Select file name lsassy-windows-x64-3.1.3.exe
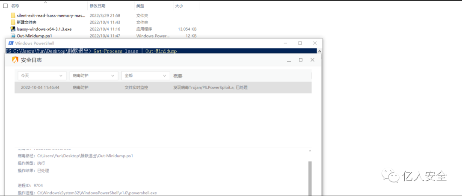The width and height of the screenshot is (462, 196). [44, 29]
